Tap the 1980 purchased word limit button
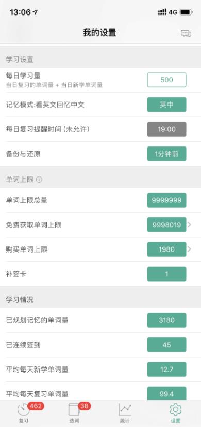This screenshot has height=427, width=201. coord(166,249)
